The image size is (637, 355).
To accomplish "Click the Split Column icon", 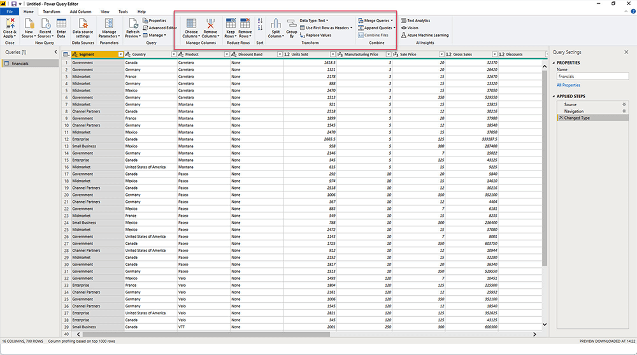I will coord(275,24).
